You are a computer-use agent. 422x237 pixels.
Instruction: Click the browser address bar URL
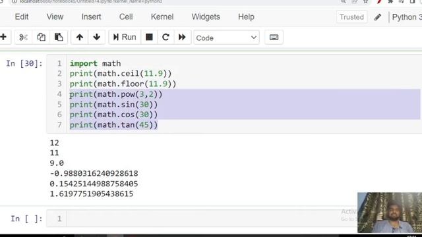(x=91, y=1)
